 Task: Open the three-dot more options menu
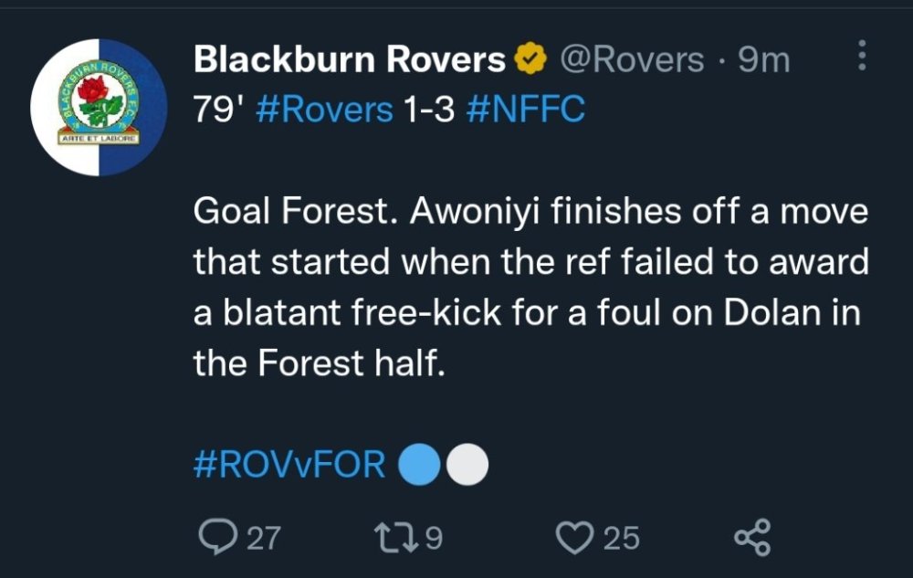point(860,57)
